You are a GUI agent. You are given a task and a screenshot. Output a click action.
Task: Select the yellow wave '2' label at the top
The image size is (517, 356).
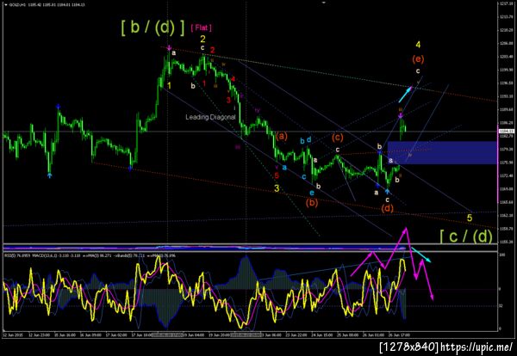pyautogui.click(x=203, y=40)
